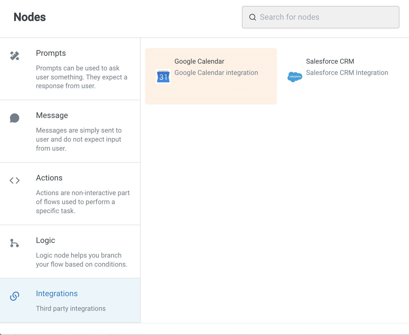Click the Prompts ruler-pencil icon
The image size is (409, 335).
[15, 56]
